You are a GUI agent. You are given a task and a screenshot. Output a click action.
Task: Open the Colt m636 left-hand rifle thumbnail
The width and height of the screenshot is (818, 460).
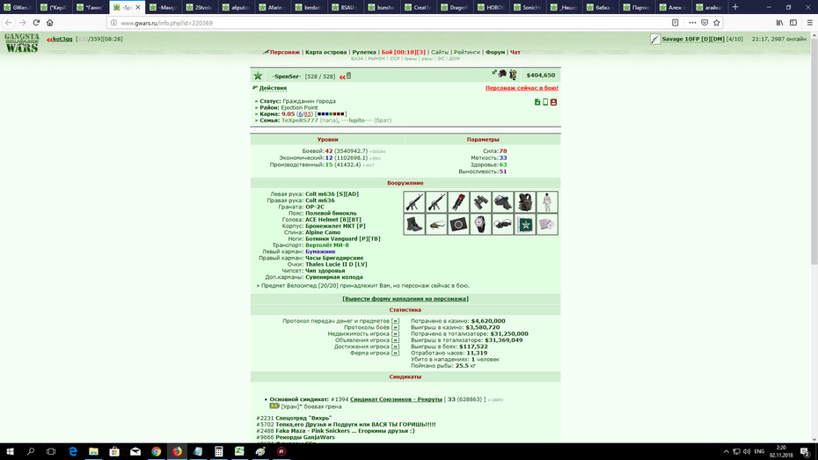tap(414, 202)
